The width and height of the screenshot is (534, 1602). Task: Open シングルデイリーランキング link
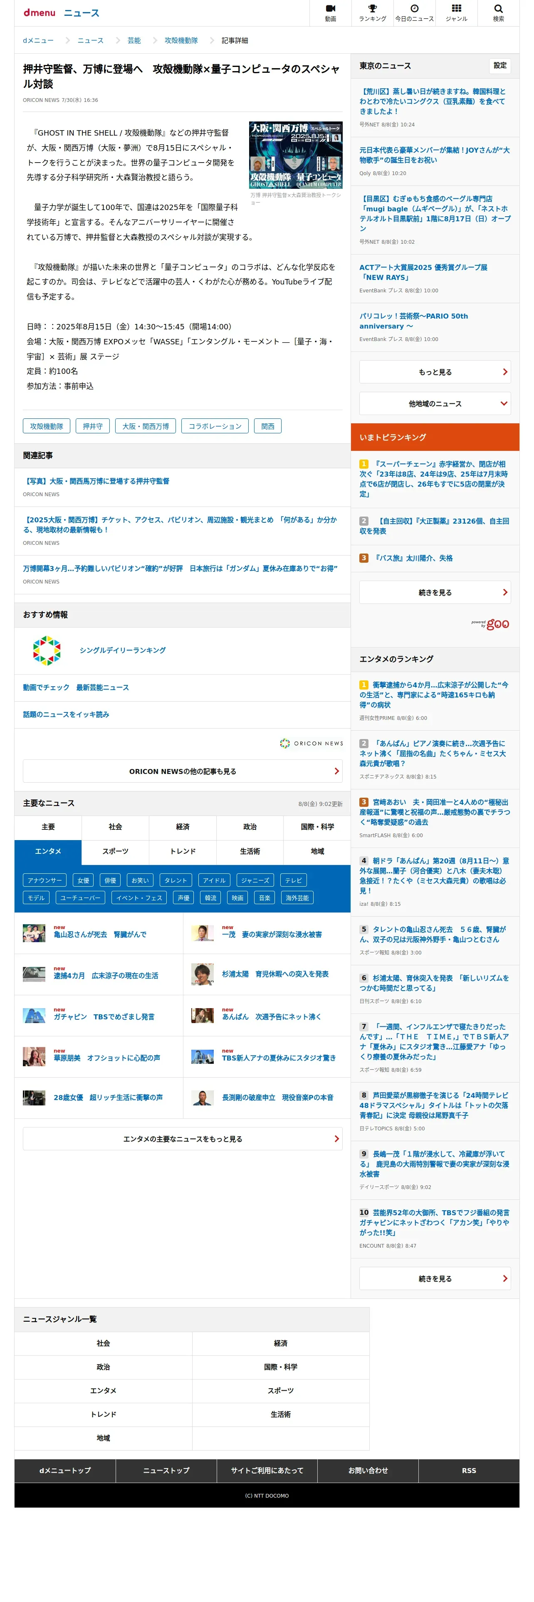(122, 650)
